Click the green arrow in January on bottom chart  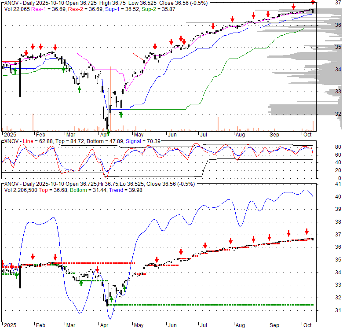pos(17,275)
